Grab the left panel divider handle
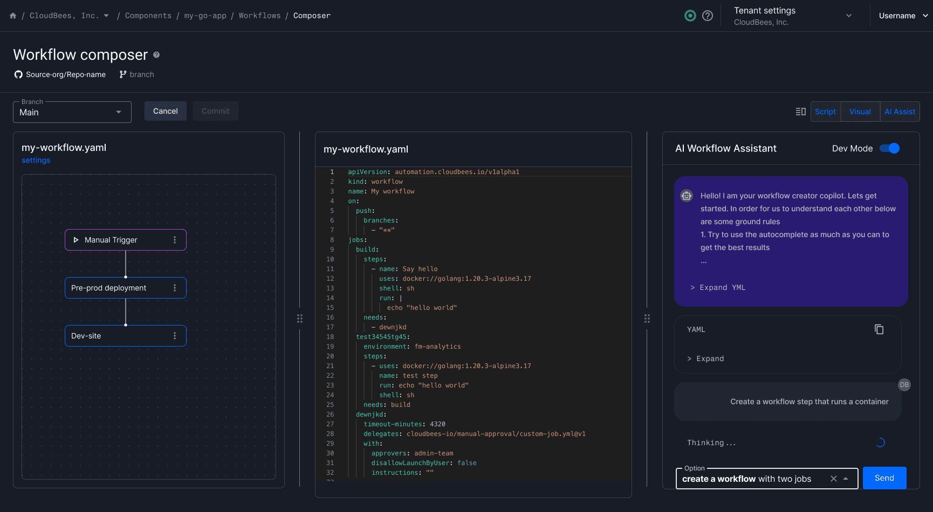Viewport: 933px width, 512px height. (x=300, y=319)
